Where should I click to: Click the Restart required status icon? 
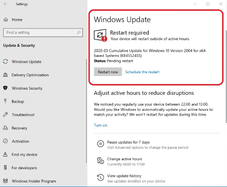100,35
